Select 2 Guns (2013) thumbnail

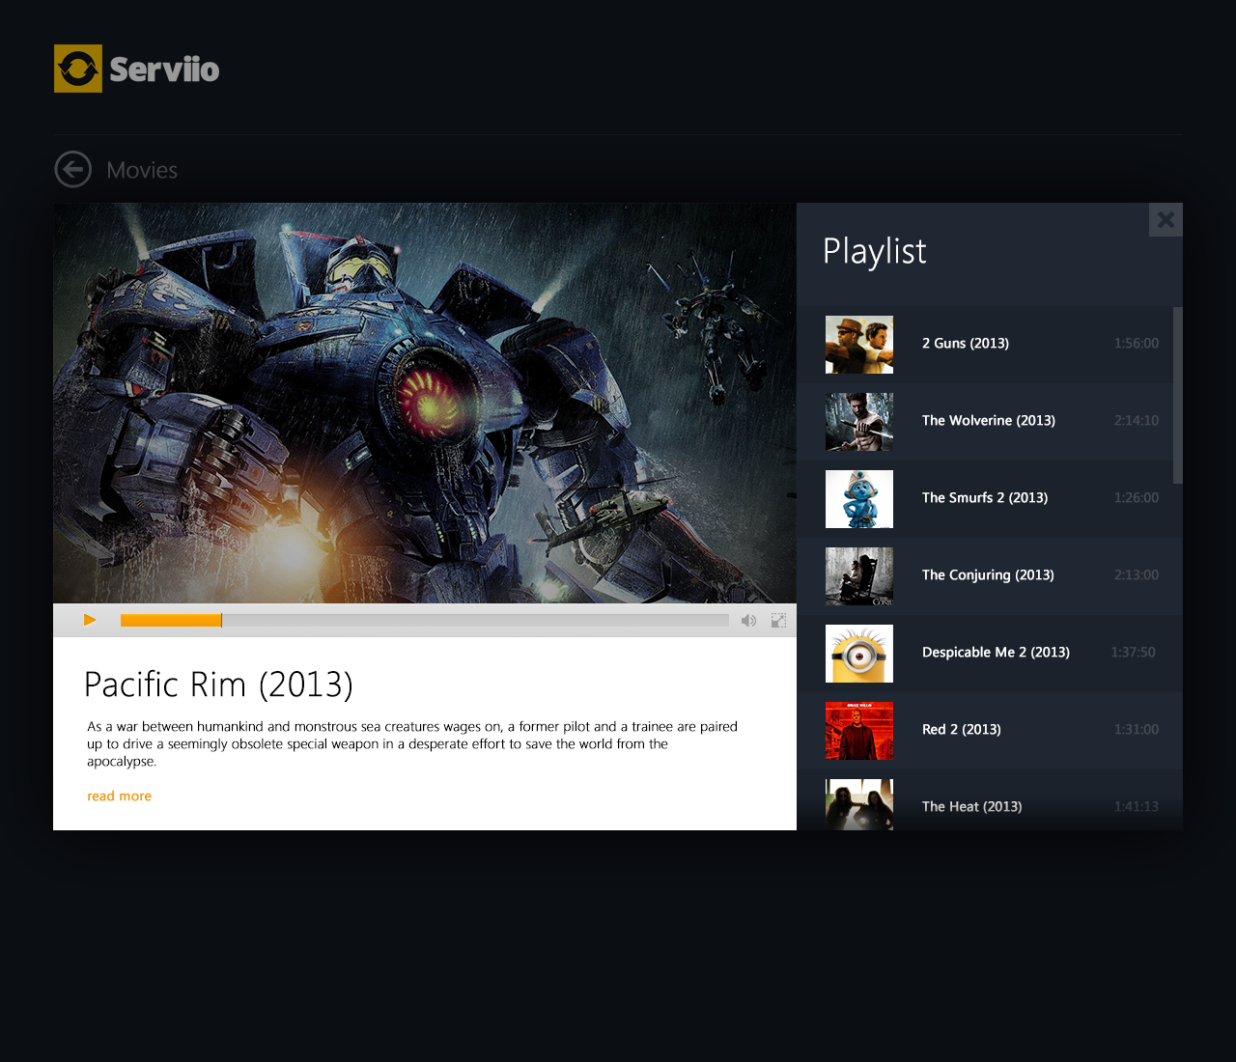tap(859, 345)
